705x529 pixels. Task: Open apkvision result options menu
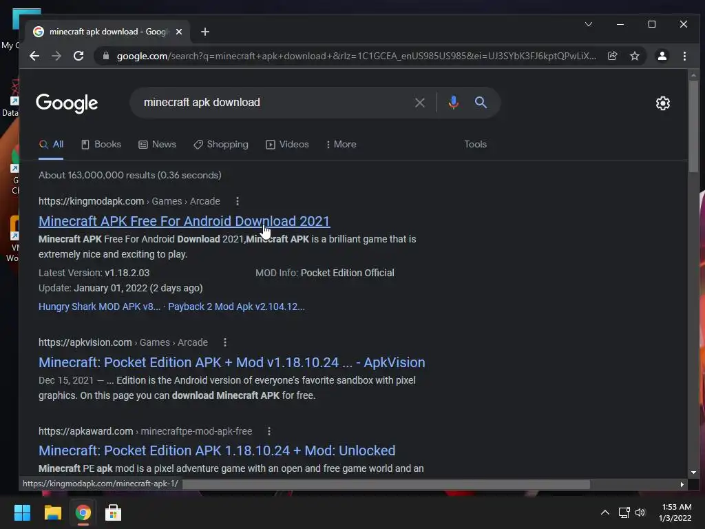point(225,342)
